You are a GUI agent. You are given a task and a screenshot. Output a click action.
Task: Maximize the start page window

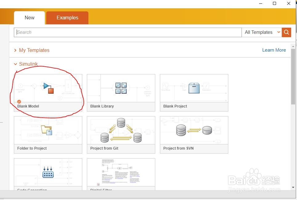coord(274,3)
